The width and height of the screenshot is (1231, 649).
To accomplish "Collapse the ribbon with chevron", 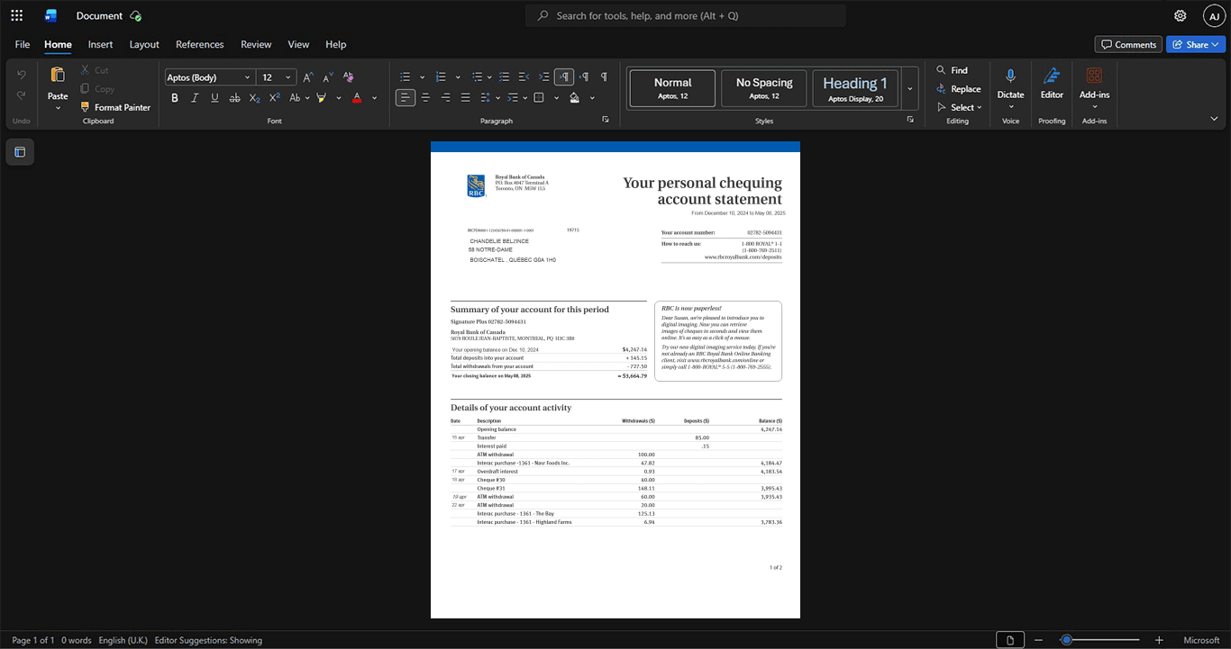I will [1214, 119].
